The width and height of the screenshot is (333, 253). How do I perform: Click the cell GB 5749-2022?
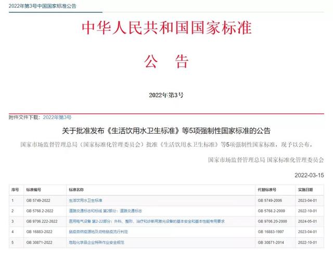tap(38, 200)
